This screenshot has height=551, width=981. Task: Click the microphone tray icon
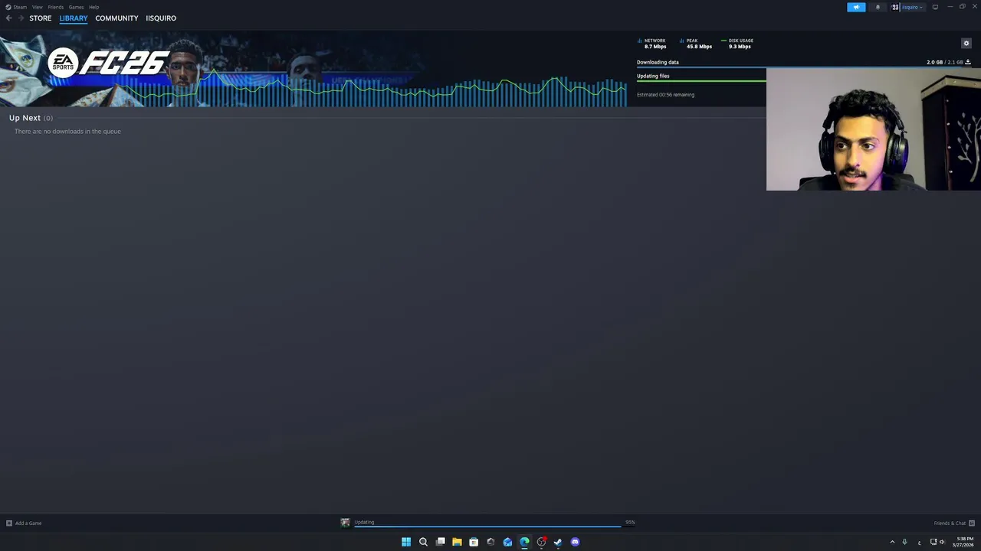[904, 542]
